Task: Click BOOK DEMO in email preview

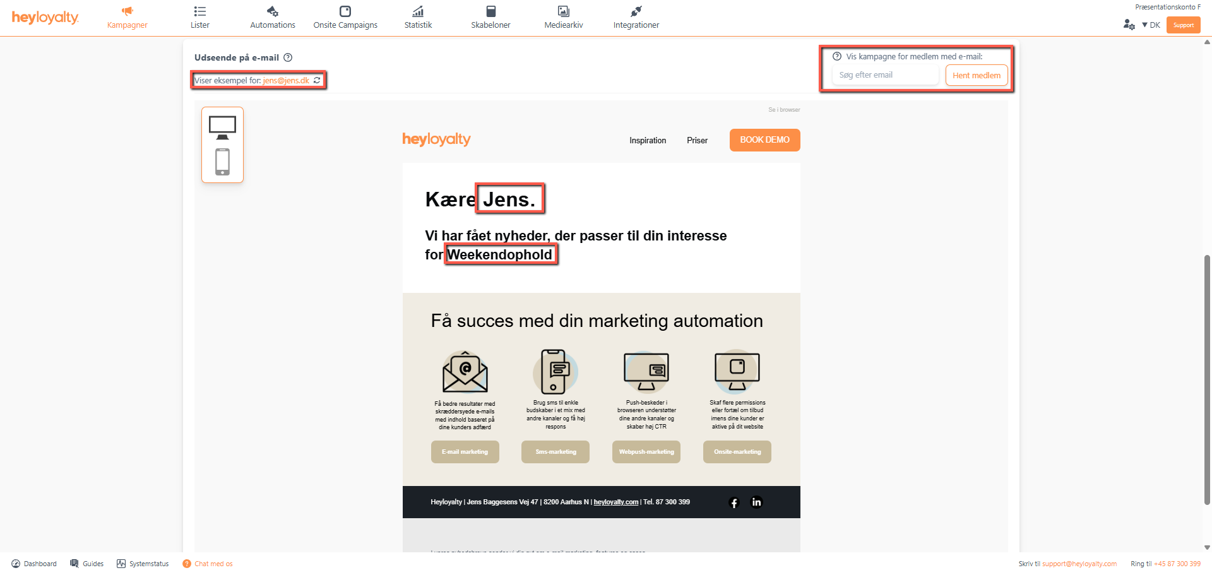Action: click(764, 140)
